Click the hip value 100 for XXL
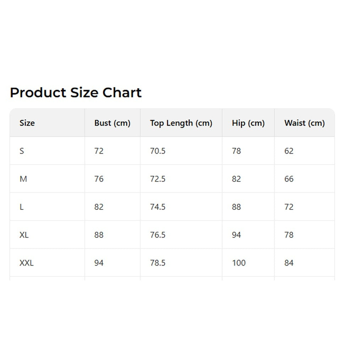Viewport: 355px width, 355px height. [239, 263]
